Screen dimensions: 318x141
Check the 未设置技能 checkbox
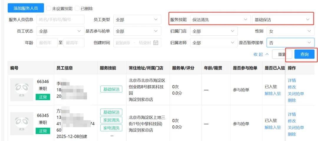(49, 9)
